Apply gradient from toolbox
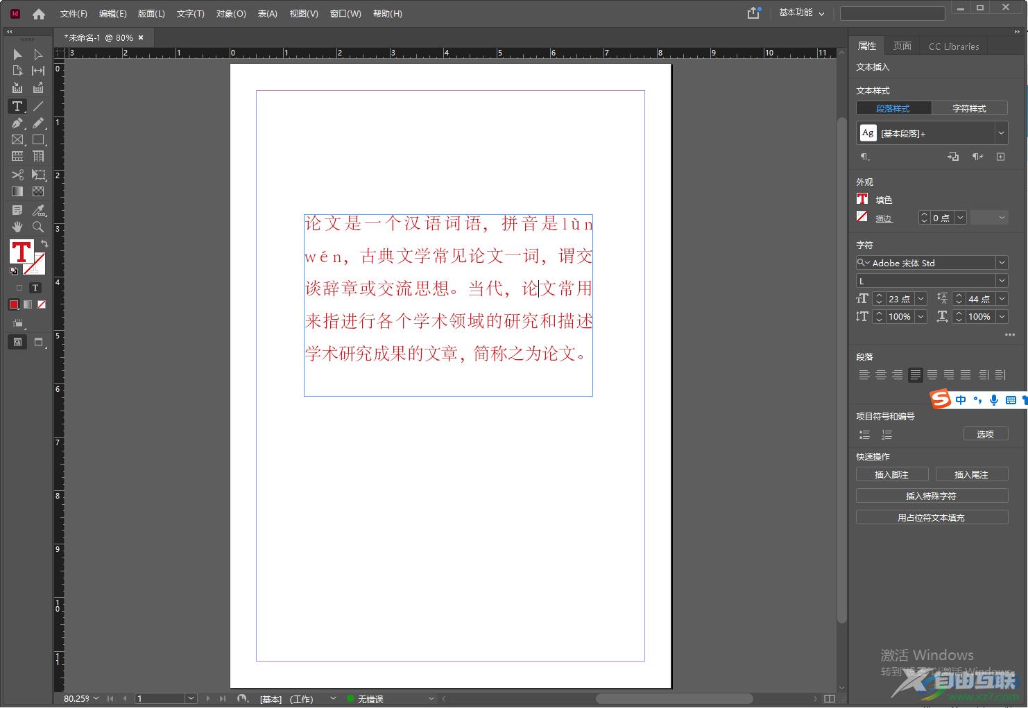The width and height of the screenshot is (1028, 708). (x=28, y=304)
